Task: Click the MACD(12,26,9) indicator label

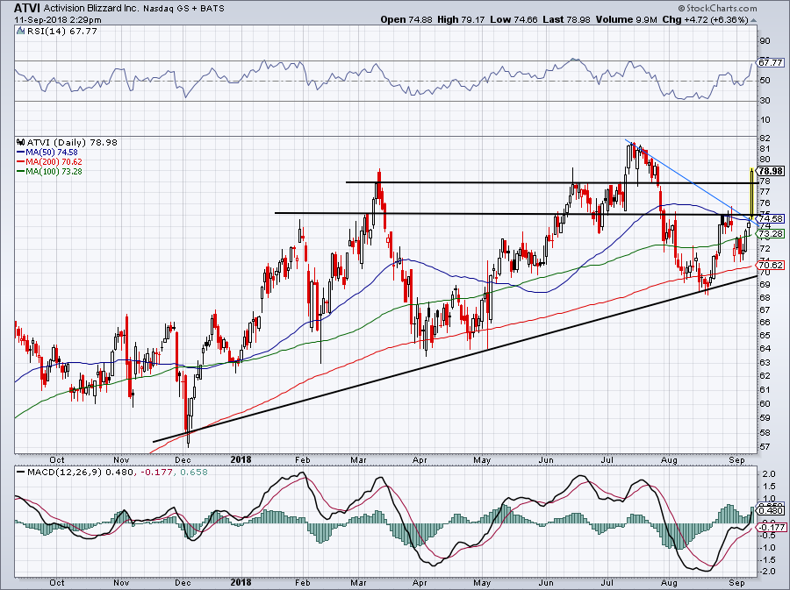Action: coord(64,472)
